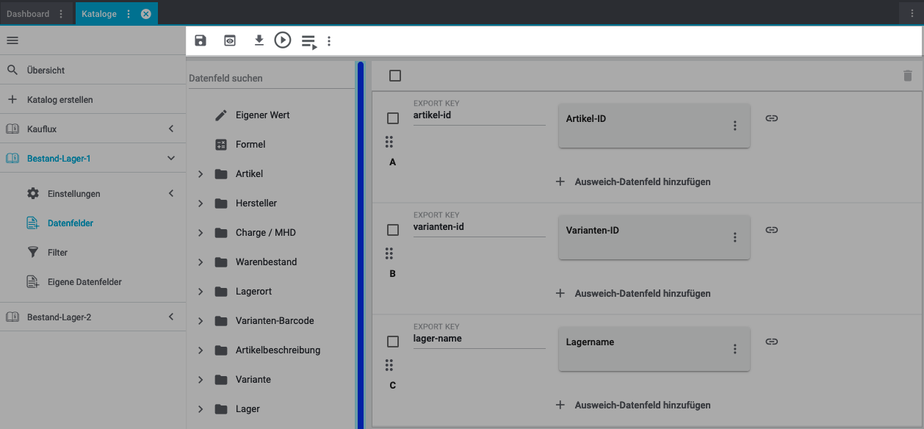Open the hamburger menu in sidebar
Screen dimensions: 924x429
coord(12,40)
